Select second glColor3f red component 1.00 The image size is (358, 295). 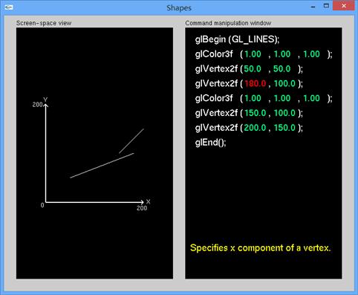pos(253,98)
